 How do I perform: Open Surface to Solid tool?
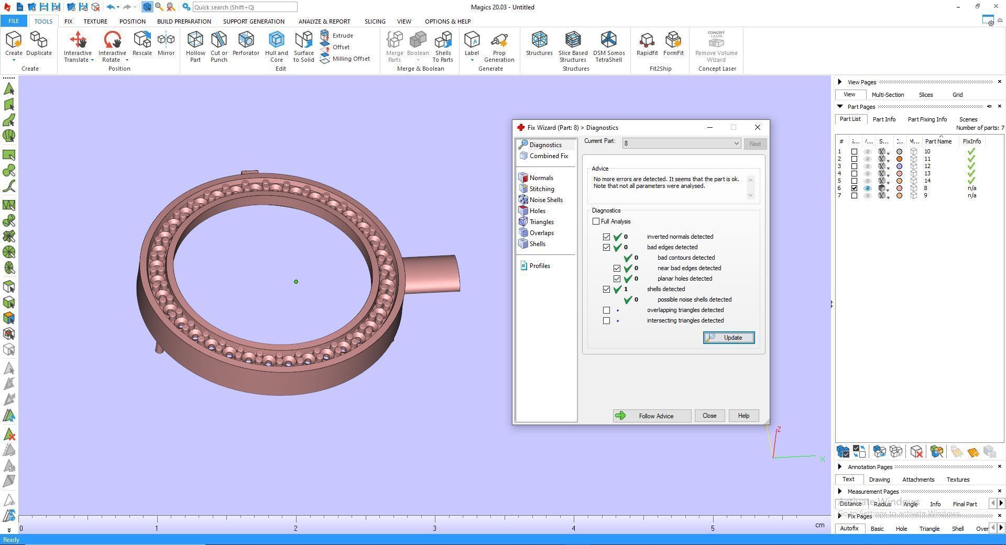point(303,46)
